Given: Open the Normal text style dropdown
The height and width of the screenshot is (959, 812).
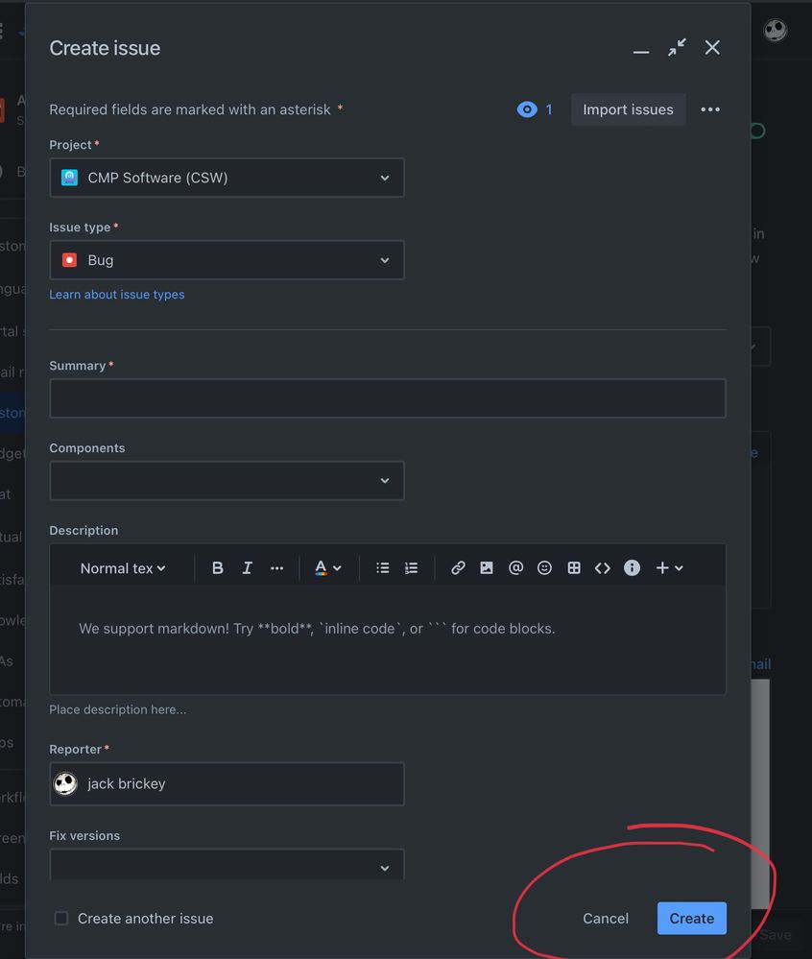Looking at the screenshot, I should (123, 568).
